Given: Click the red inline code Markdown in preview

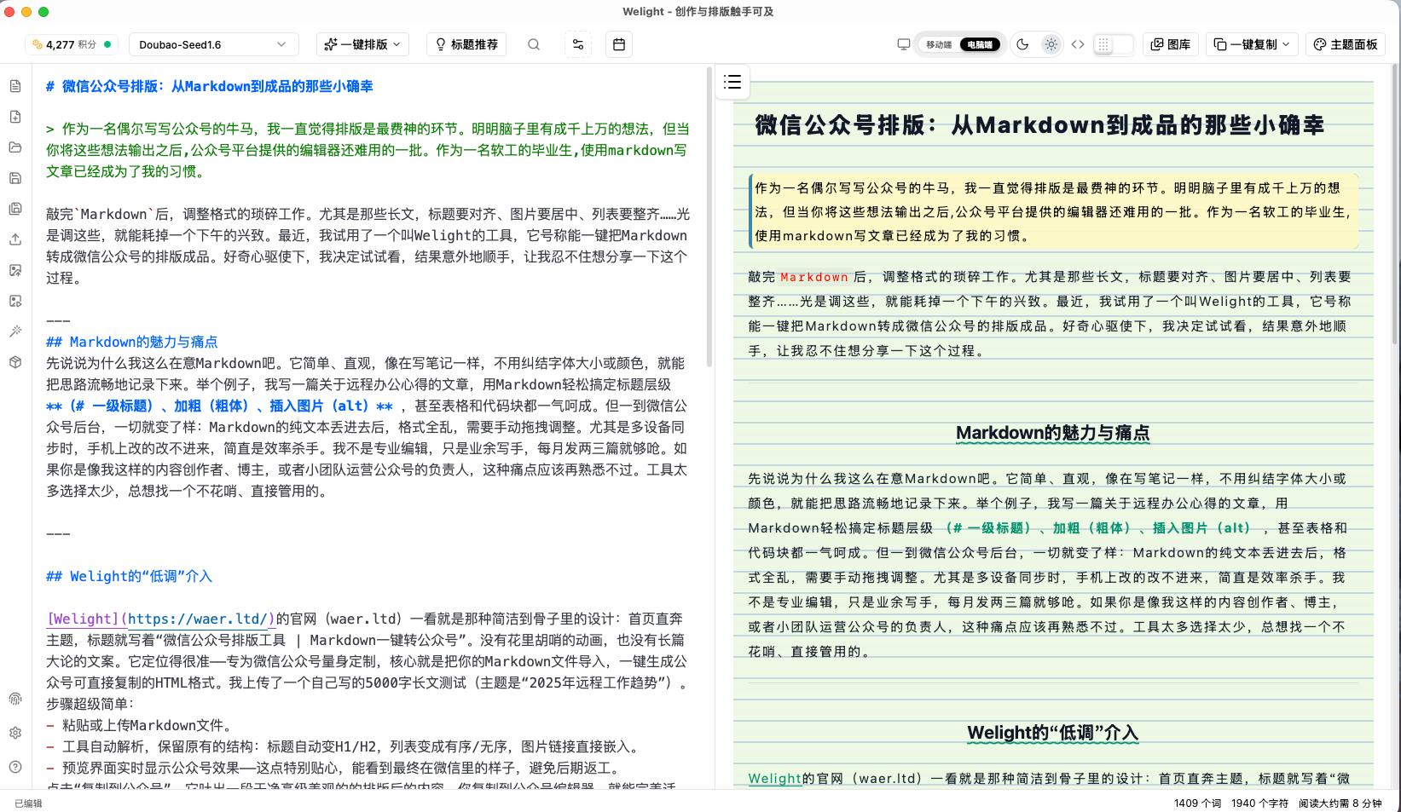Looking at the screenshot, I should coord(814,277).
